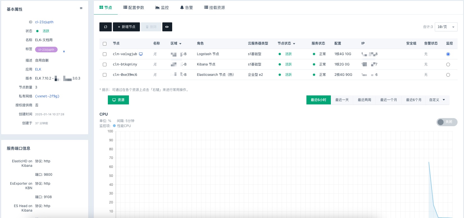Screen dimensions: 464x218
Task: Toggle the CPU chart 关闭 switch
Action: click(447, 122)
